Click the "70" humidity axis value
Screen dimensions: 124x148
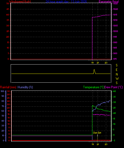(x=3, y=106)
